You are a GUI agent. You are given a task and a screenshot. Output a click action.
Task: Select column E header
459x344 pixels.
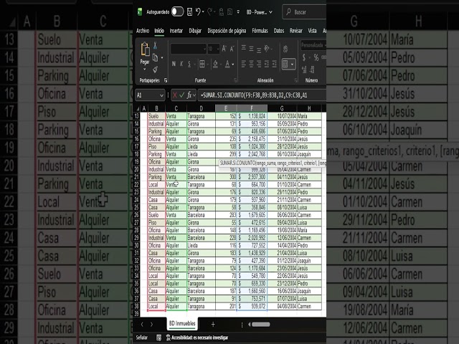pos(226,108)
